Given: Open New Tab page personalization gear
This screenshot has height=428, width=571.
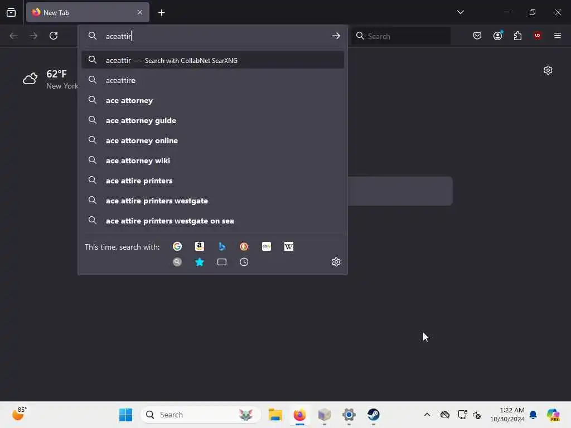Looking at the screenshot, I should coord(548,70).
